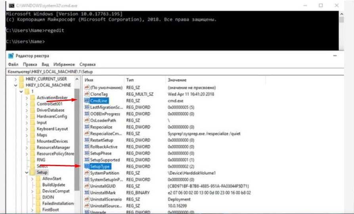Click the cmd.exe title bar icon

point(11,6)
